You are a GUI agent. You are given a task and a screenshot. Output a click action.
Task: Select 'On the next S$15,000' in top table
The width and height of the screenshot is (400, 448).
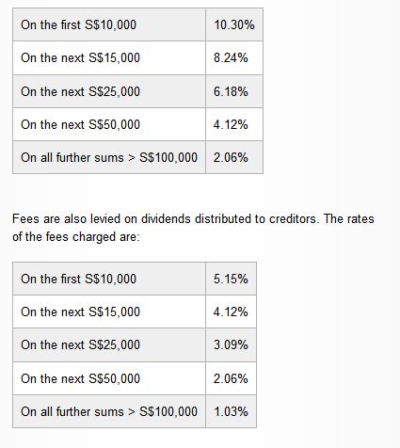pos(109,58)
